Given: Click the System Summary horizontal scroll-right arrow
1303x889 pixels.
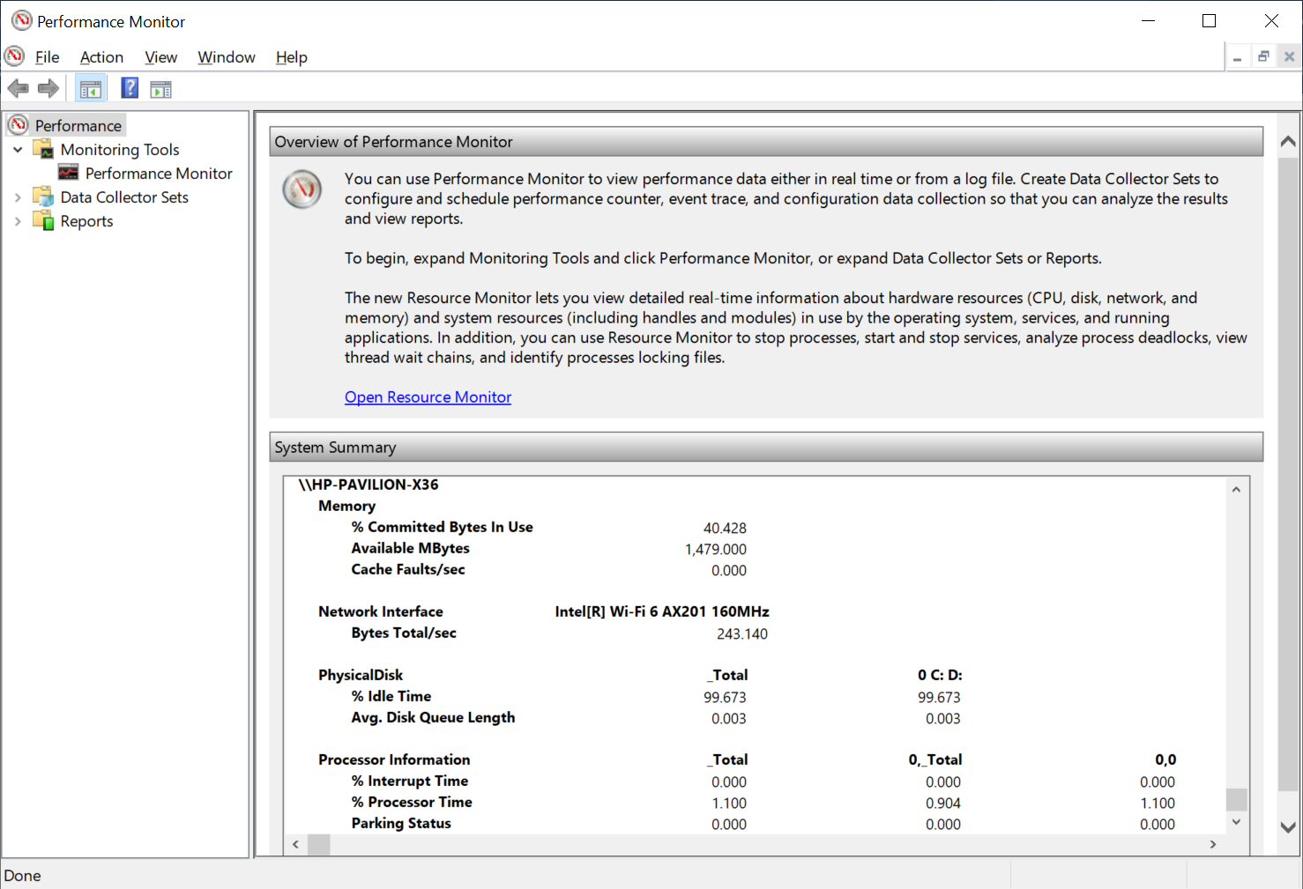Looking at the screenshot, I should click(x=1213, y=844).
